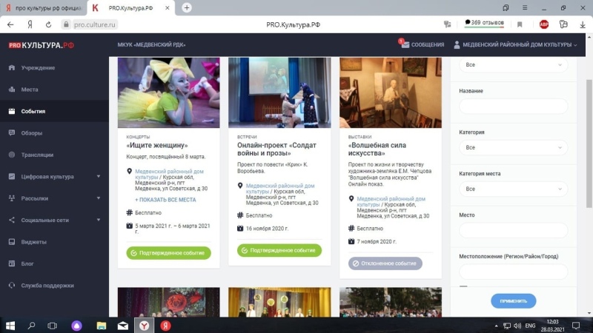The image size is (593, 333).
Task: Switch to the 'про культуры рф' browser tab
Action: [x=43, y=7]
